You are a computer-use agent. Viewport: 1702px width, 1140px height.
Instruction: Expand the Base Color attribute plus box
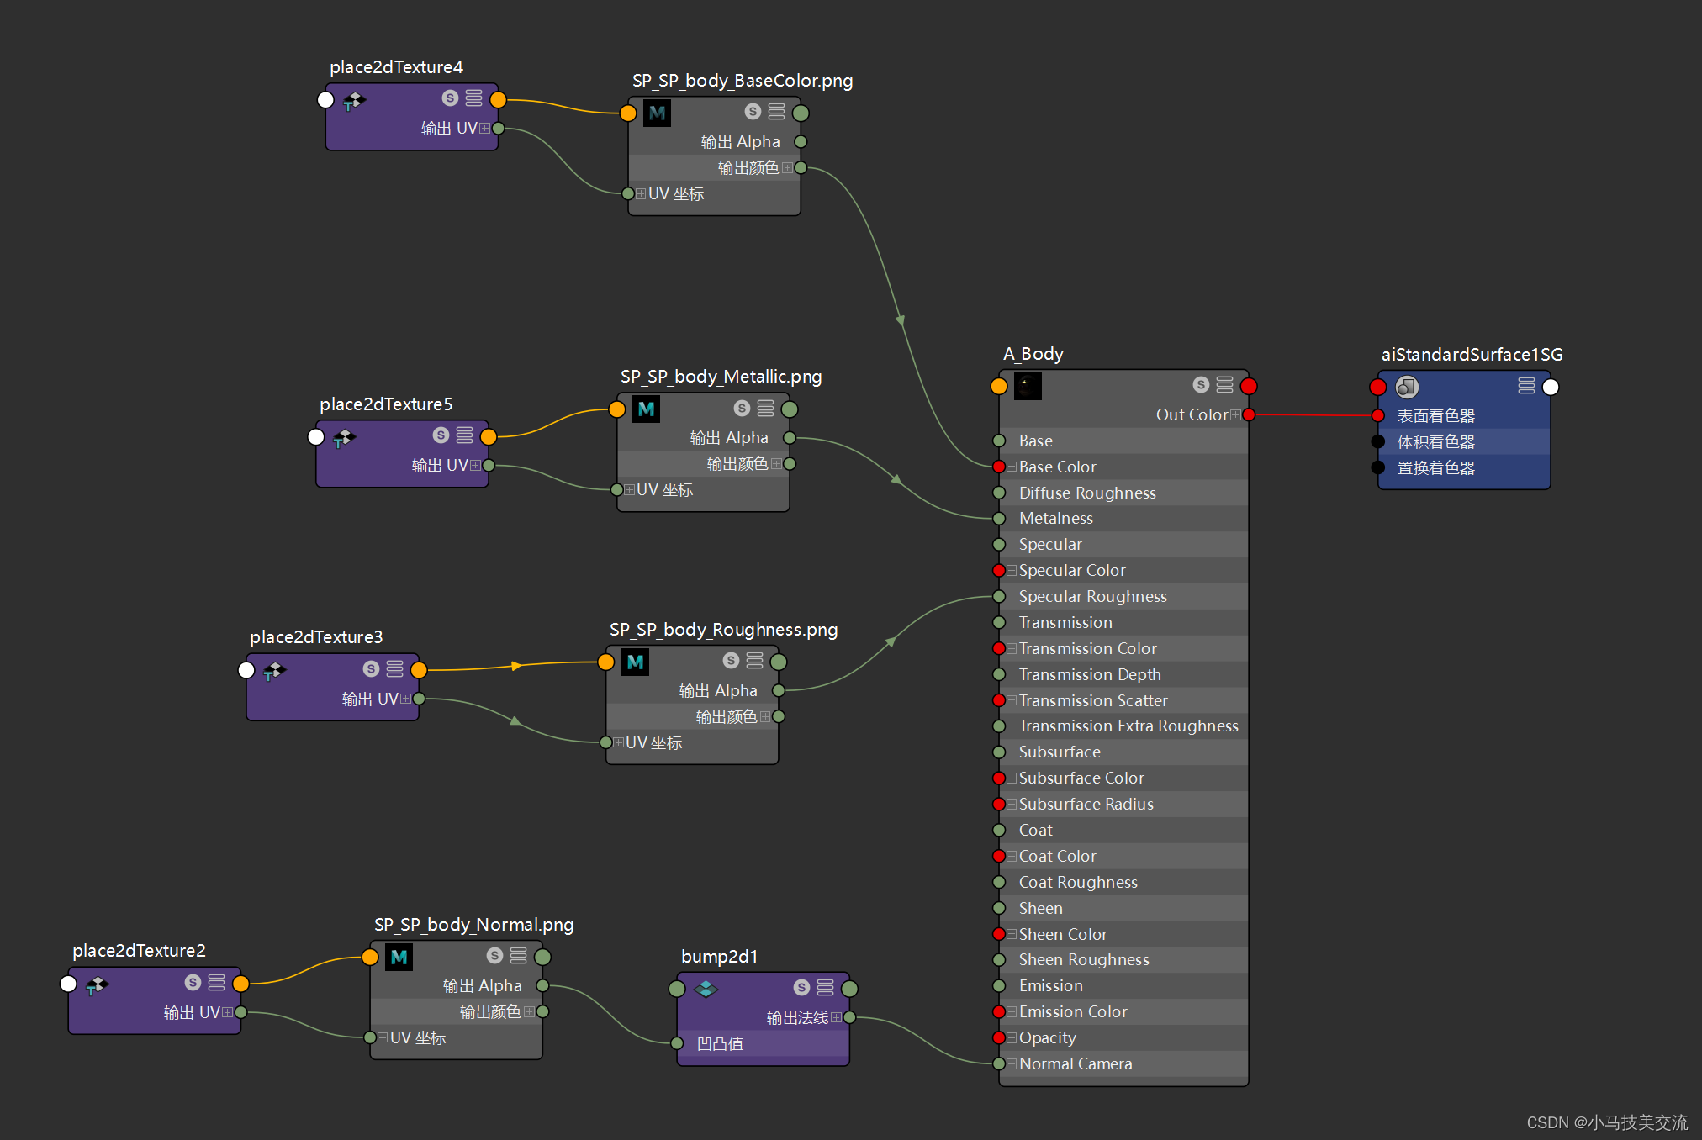point(1012,467)
